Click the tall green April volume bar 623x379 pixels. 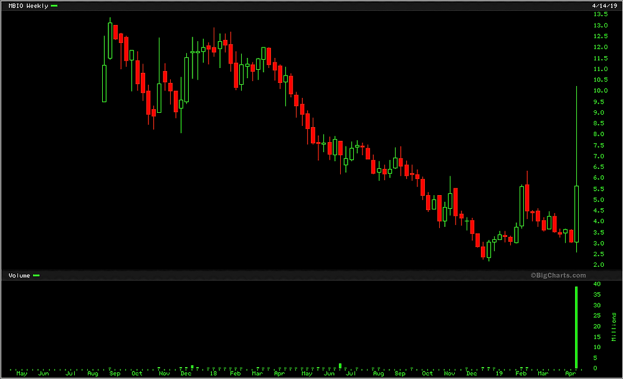[x=576, y=327]
